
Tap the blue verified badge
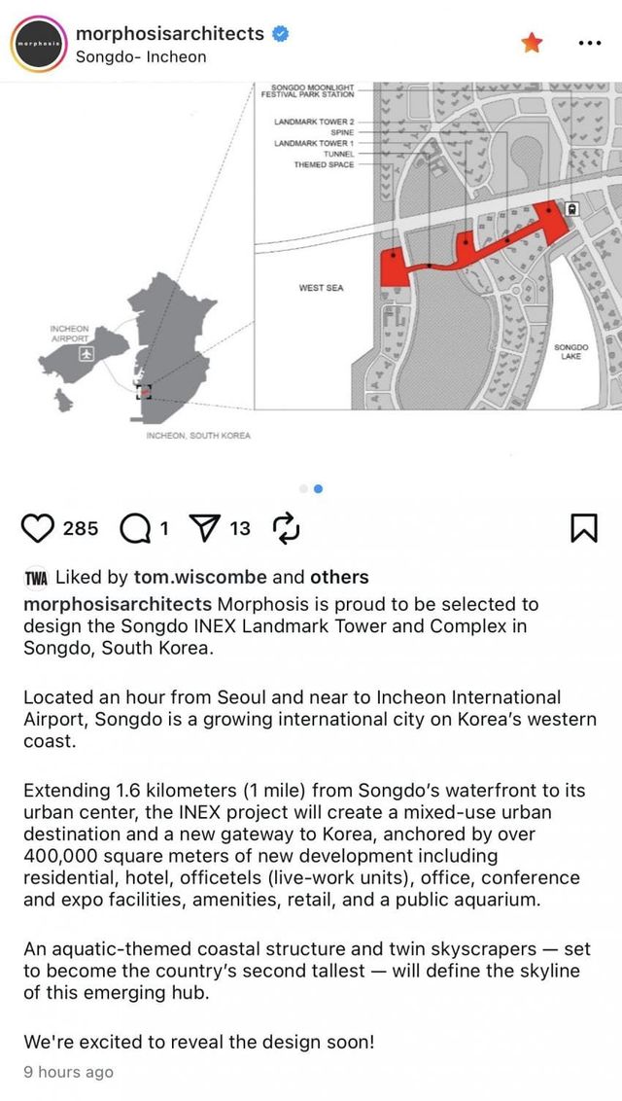[281, 34]
